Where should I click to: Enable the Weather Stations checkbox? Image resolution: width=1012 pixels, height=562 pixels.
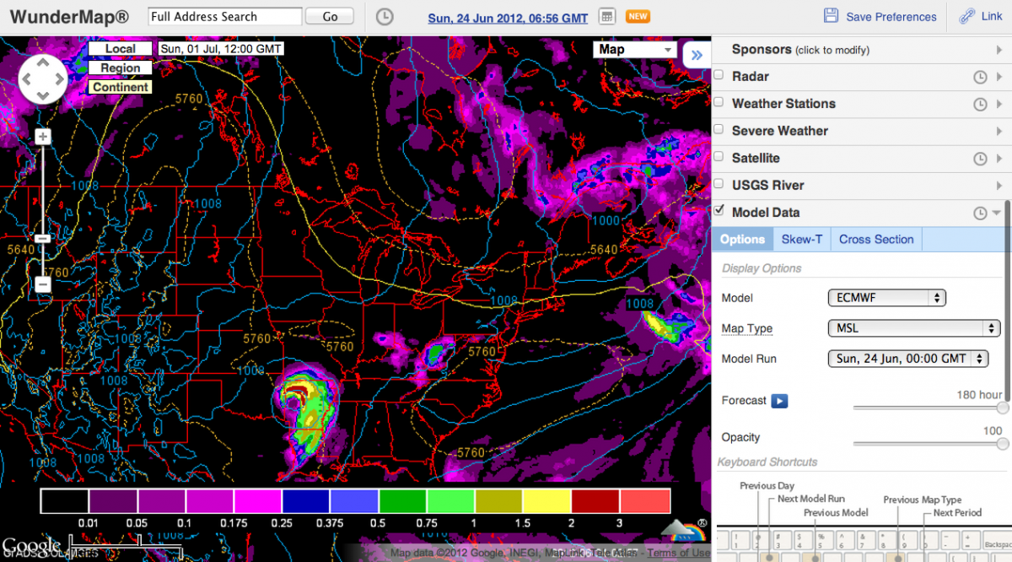click(x=719, y=101)
